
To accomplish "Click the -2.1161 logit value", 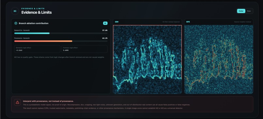I will click(19, 50).
